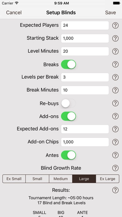Select the Ex Small growth rate

(14, 179)
